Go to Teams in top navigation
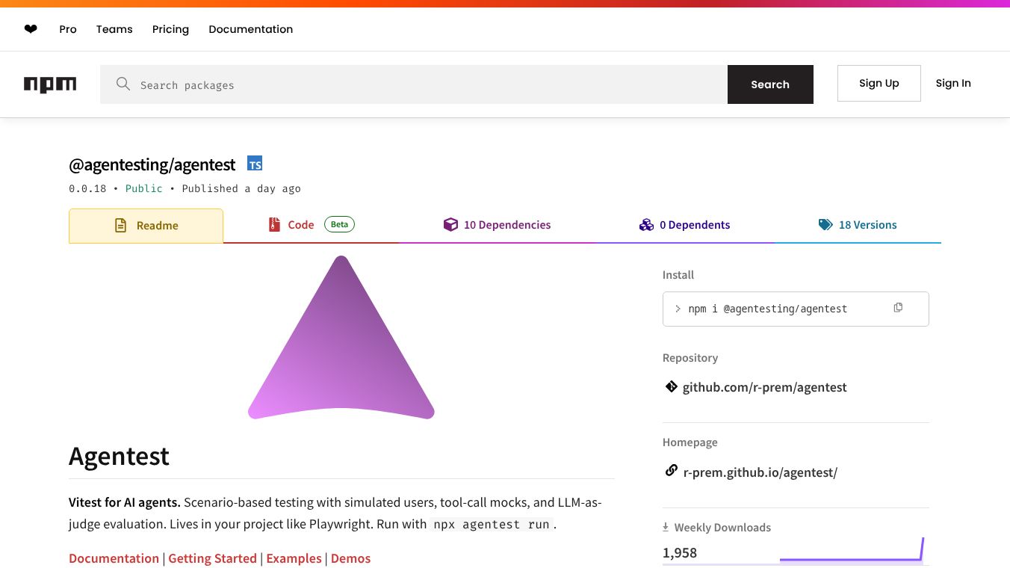Viewport: 1010px width, 568px height. click(x=114, y=29)
